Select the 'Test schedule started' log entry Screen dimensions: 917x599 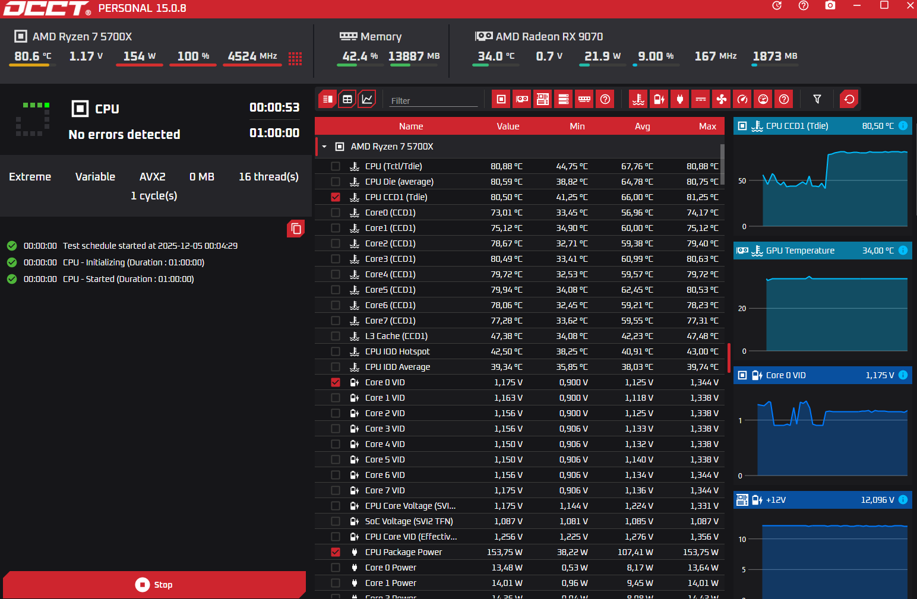[x=150, y=246]
